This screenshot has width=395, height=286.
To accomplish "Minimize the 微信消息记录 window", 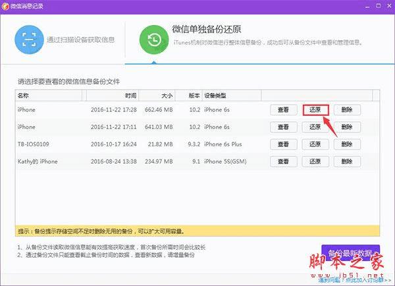I will (367, 7).
